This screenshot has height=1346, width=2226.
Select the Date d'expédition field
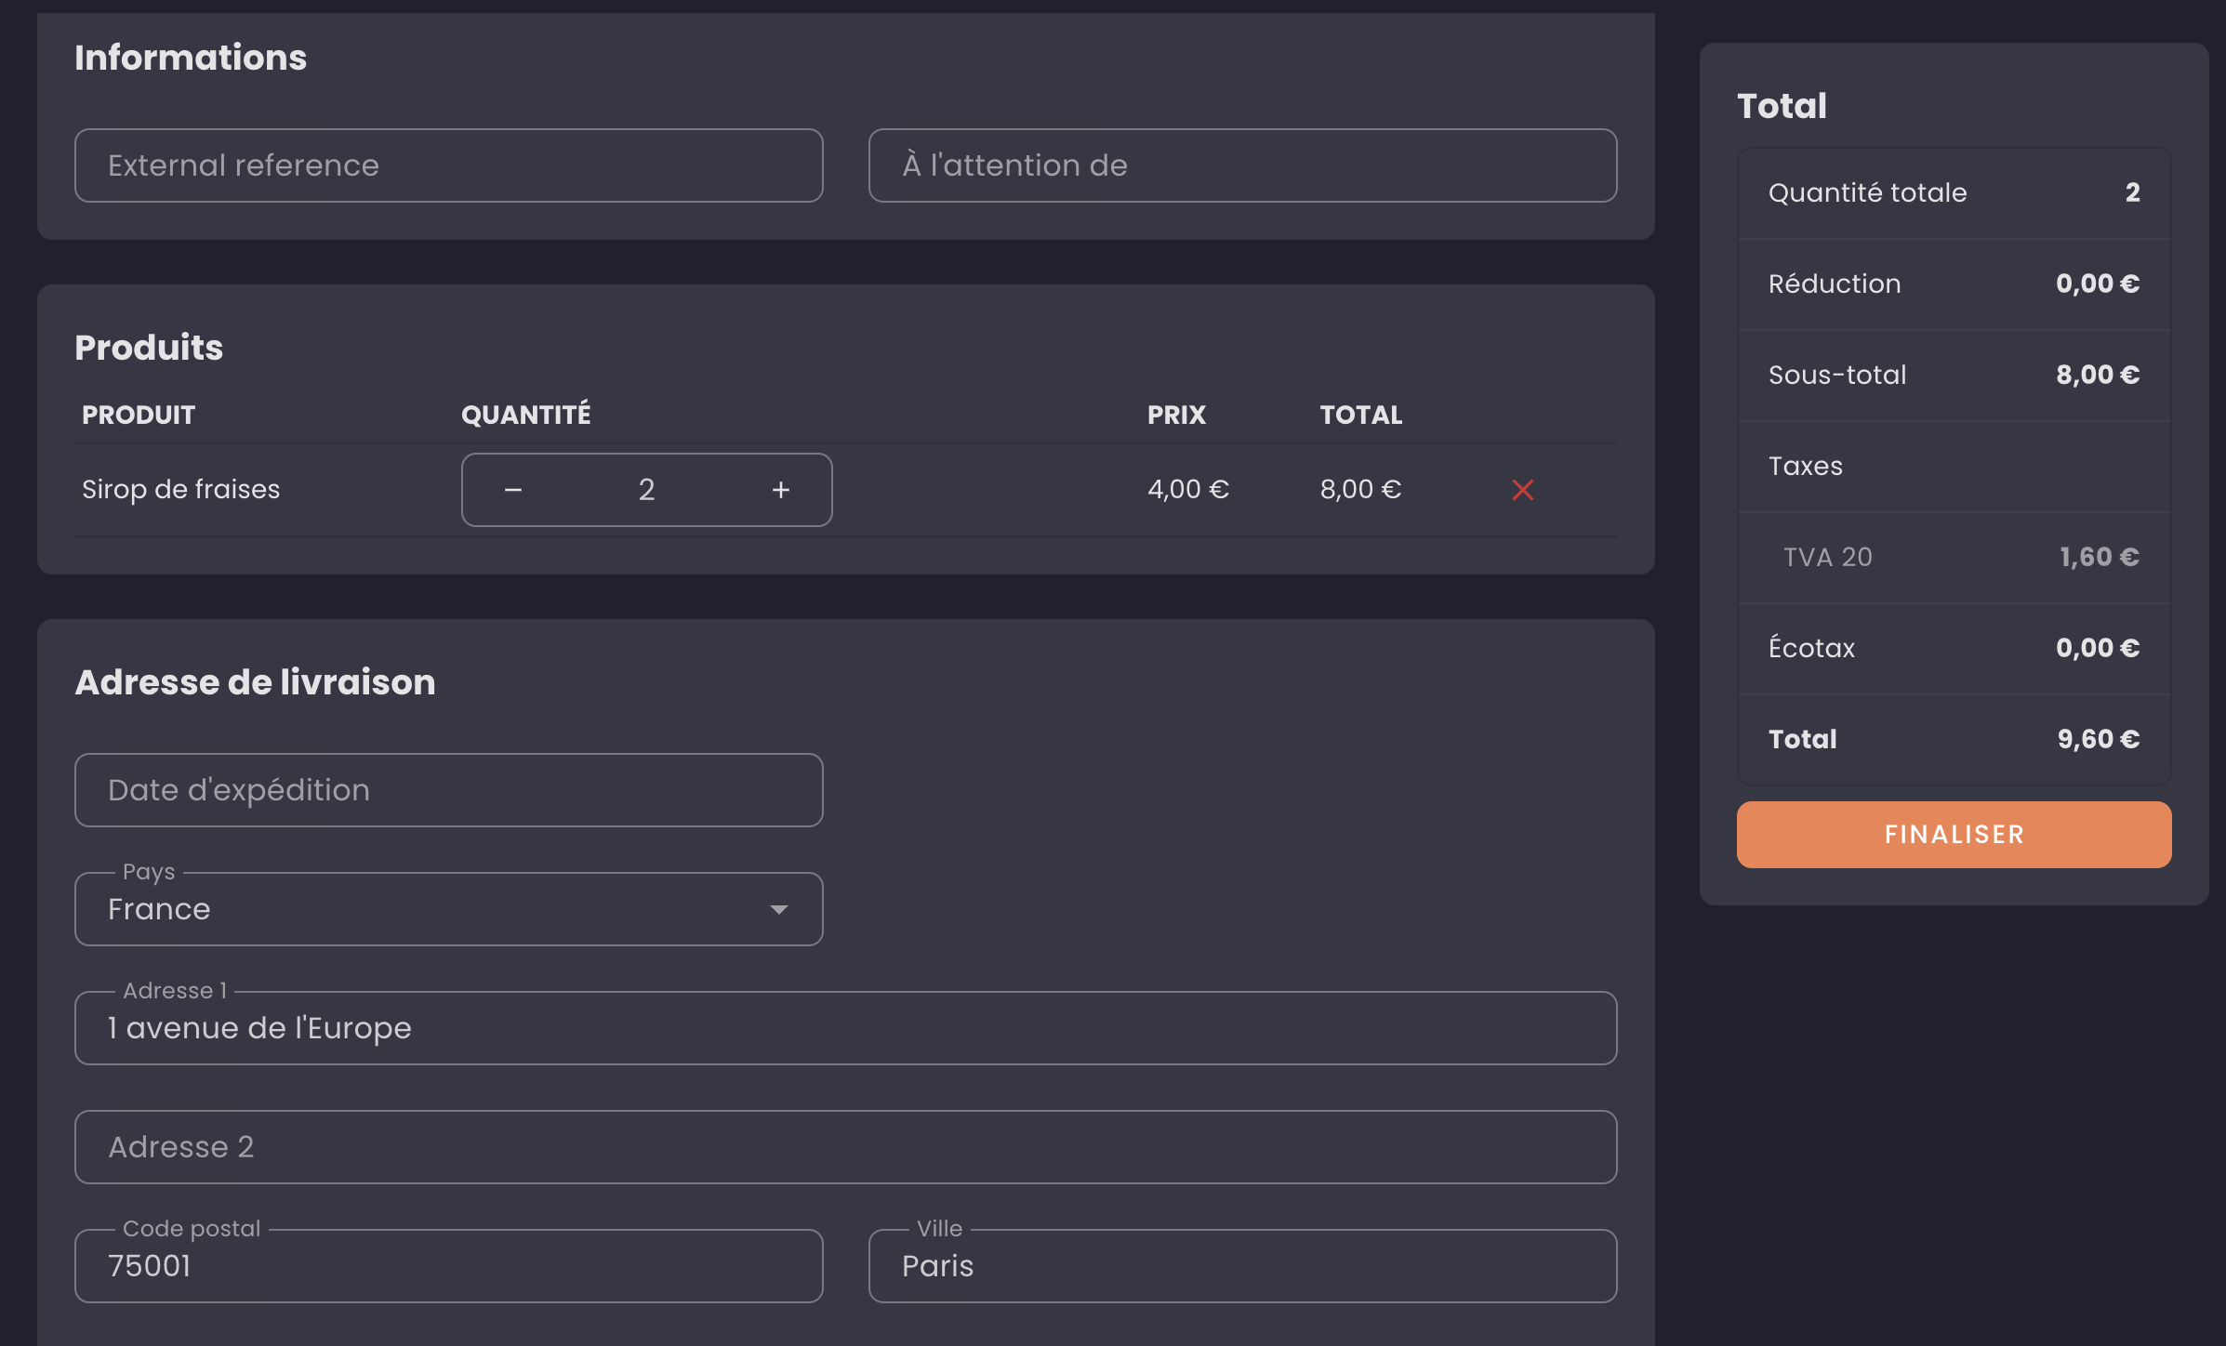pos(448,790)
